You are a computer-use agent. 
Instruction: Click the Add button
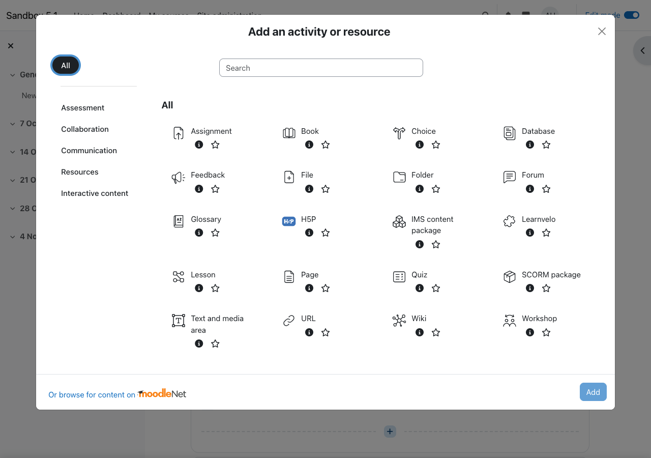[593, 392]
